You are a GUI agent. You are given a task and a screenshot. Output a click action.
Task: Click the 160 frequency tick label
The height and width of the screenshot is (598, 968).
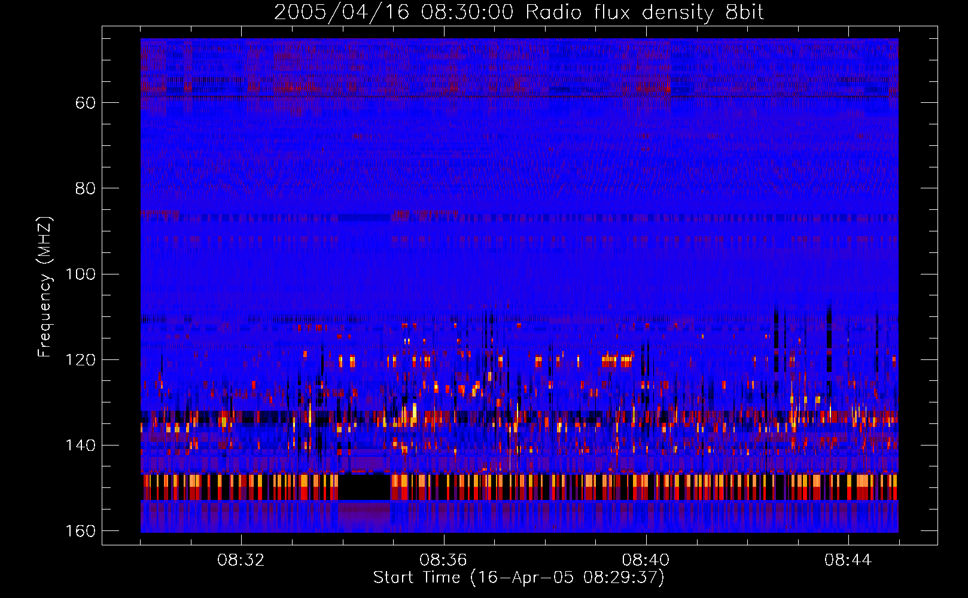pos(81,531)
